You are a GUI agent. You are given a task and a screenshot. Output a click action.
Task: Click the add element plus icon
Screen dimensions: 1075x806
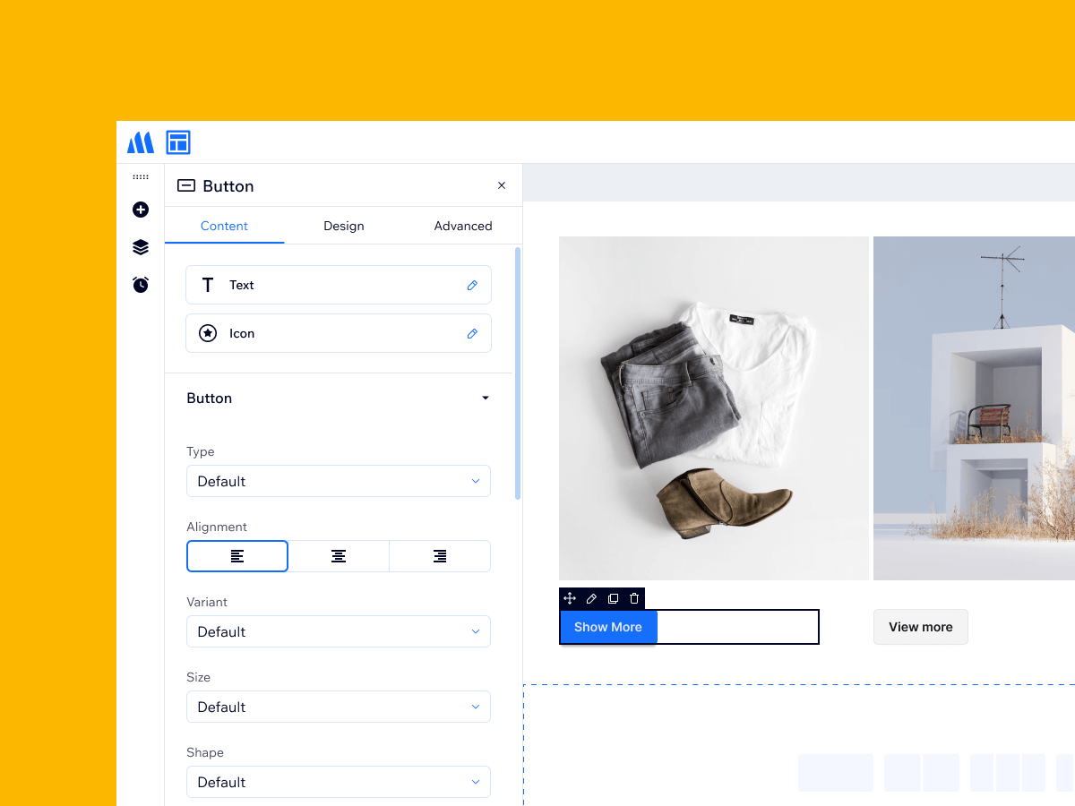(141, 210)
